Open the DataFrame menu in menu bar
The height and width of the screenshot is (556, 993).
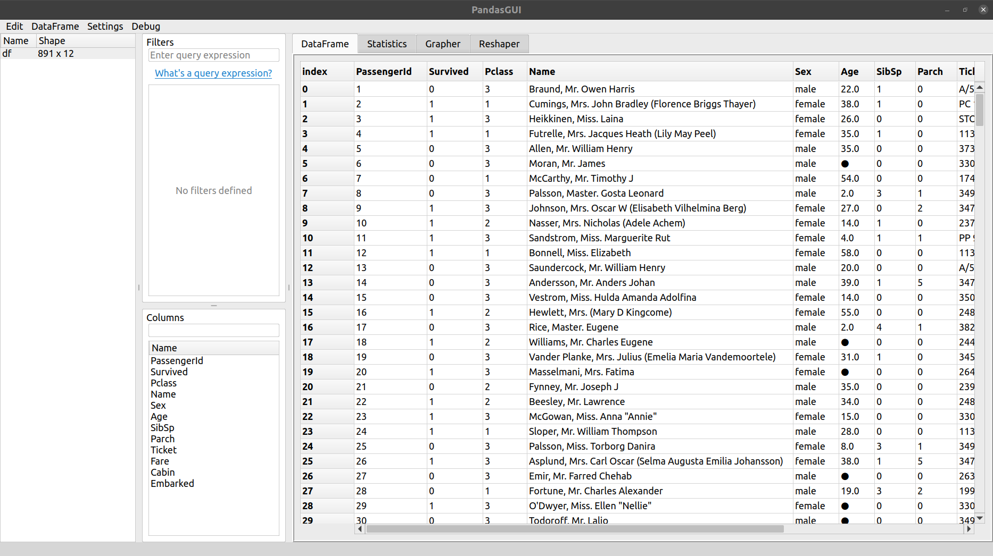click(55, 27)
